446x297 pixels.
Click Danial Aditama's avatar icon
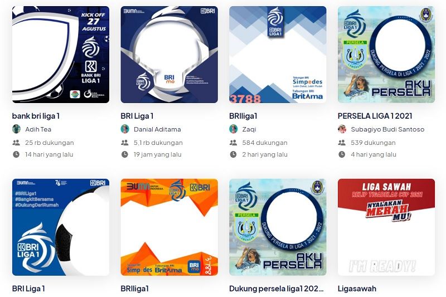125,129
